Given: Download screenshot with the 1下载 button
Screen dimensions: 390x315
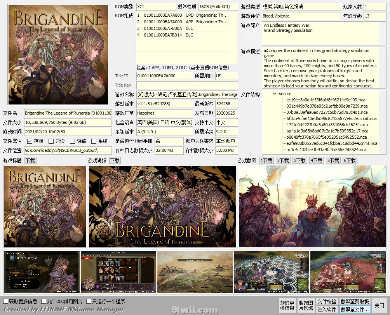Looking at the screenshot, I should pyautogui.click(x=266, y=161).
